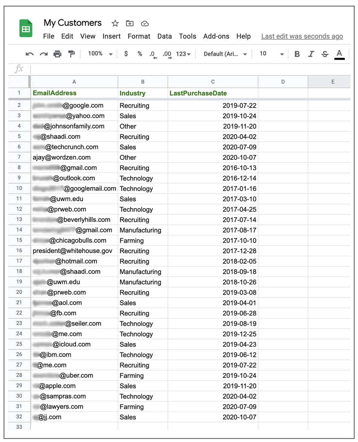Select the EmailAddress header cell
This screenshot has height=442, width=358.
click(x=74, y=93)
